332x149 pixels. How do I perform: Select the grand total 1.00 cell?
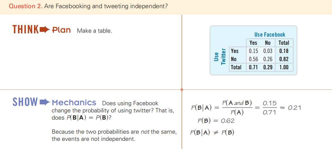(284, 67)
